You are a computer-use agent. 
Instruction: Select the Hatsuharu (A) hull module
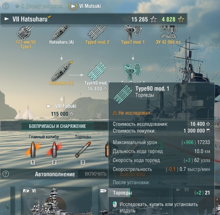pyautogui.click(x=61, y=34)
